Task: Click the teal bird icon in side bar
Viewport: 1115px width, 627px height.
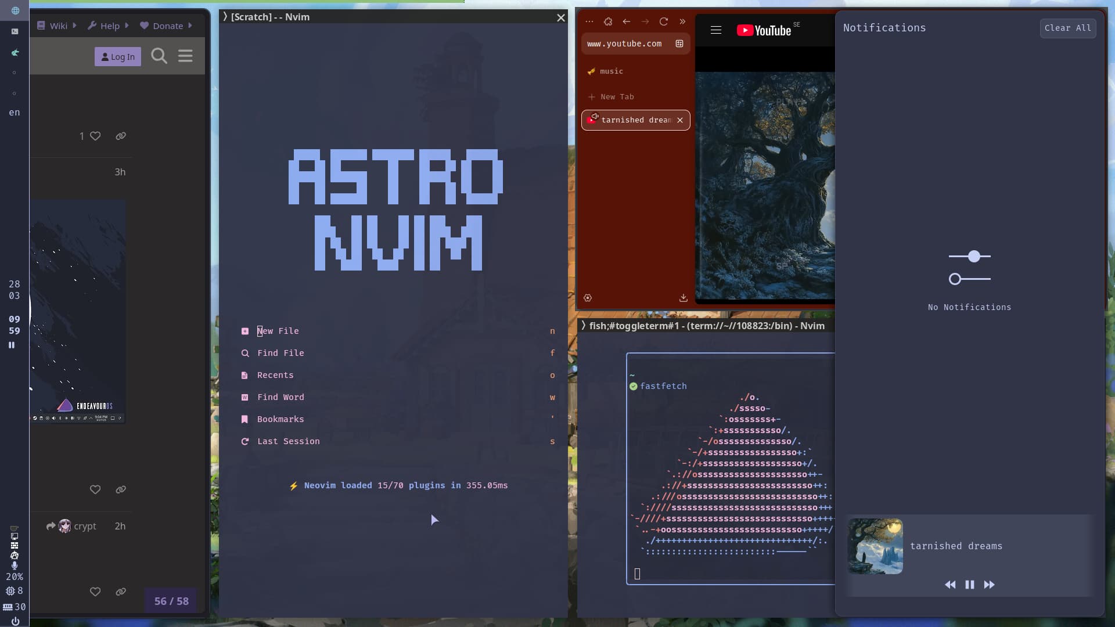Action: [15, 52]
